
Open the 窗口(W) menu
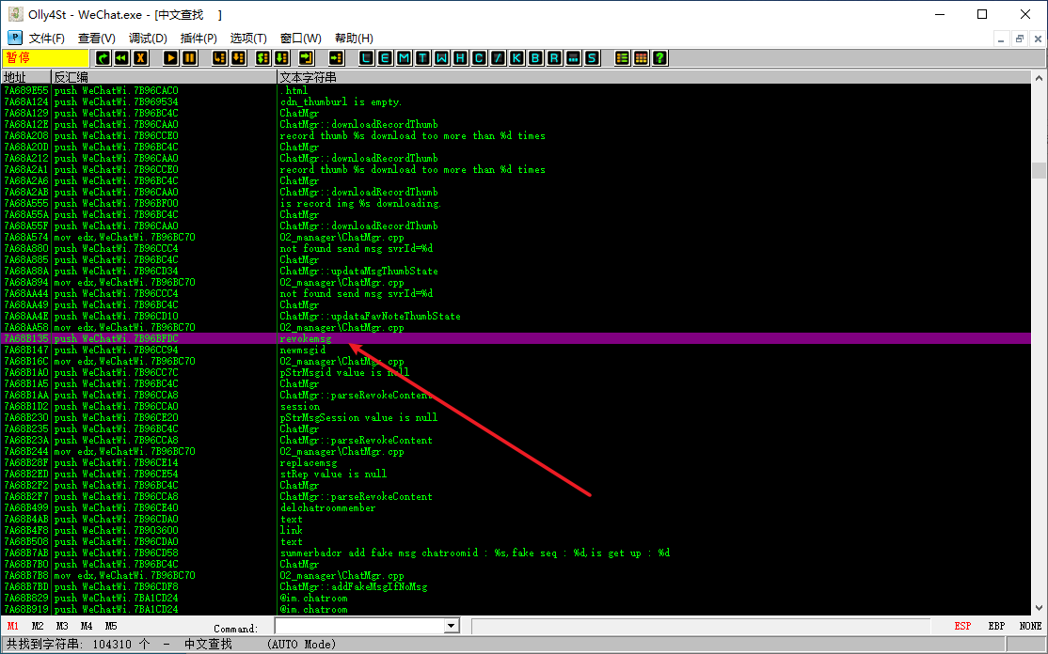[x=301, y=38]
